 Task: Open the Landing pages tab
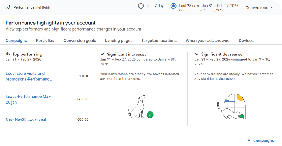[x=119, y=41]
